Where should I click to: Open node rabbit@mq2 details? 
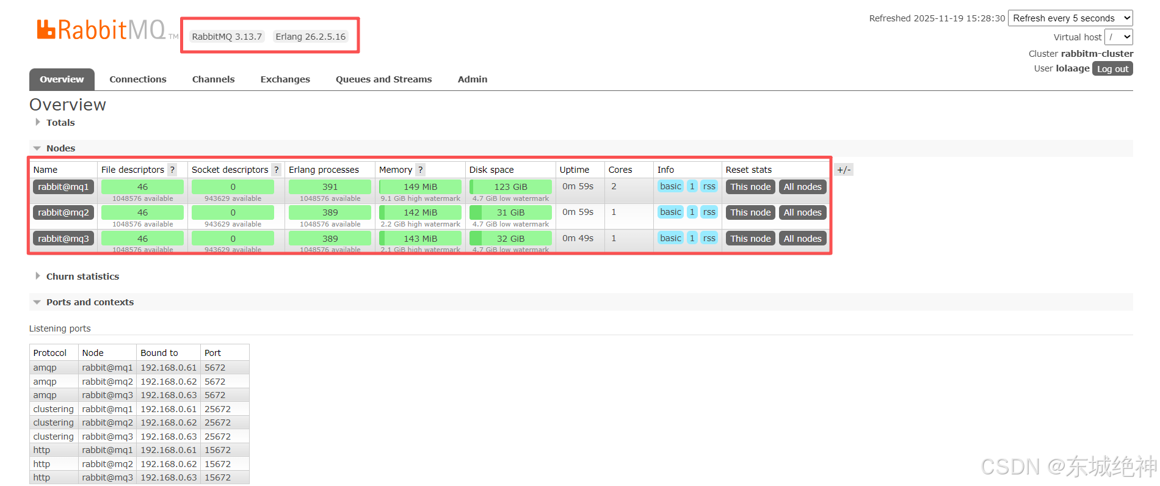click(x=63, y=212)
